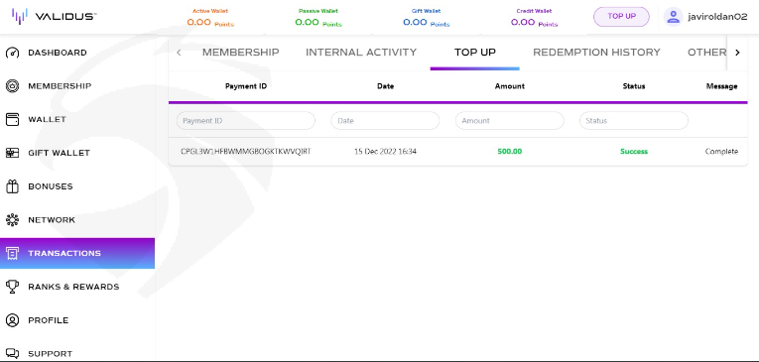Click the user avatar icon
759x362 pixels.
coord(673,17)
